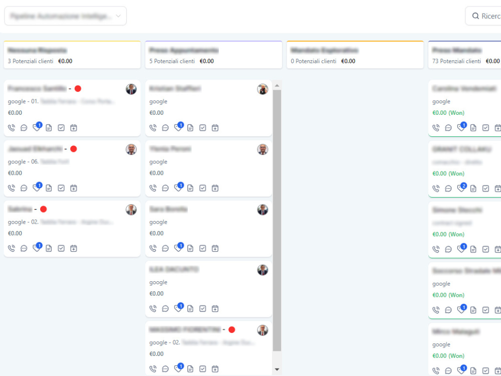The image size is (501, 376).
Task: Call the lead on the google - 01. card
Action: pos(12,128)
